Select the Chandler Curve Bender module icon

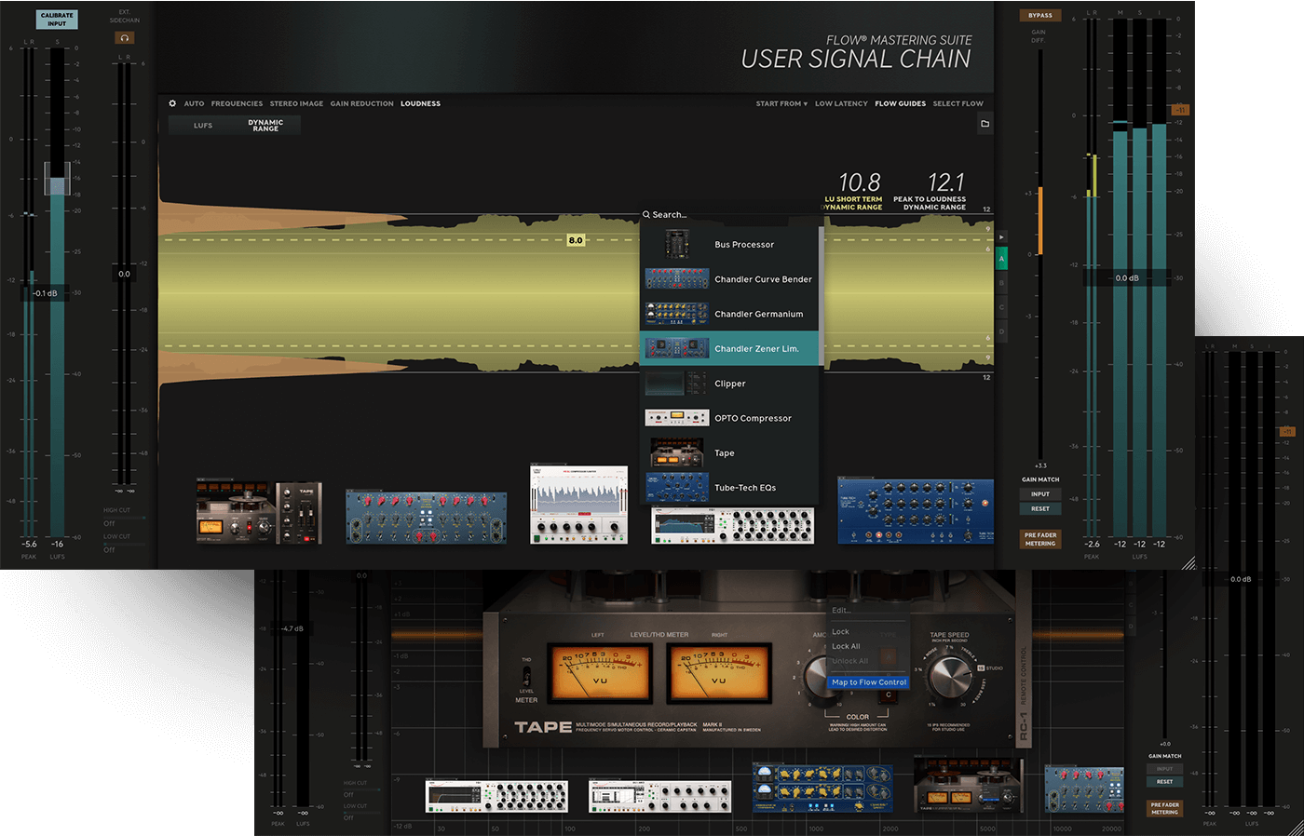click(676, 279)
